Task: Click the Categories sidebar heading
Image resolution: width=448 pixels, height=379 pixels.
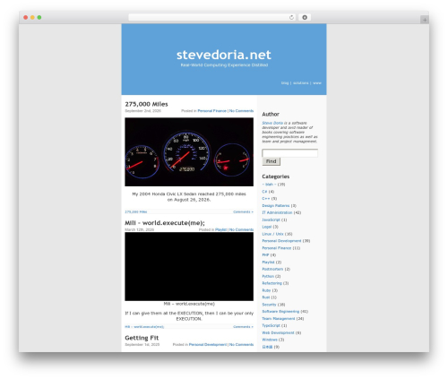Action: coord(276,177)
